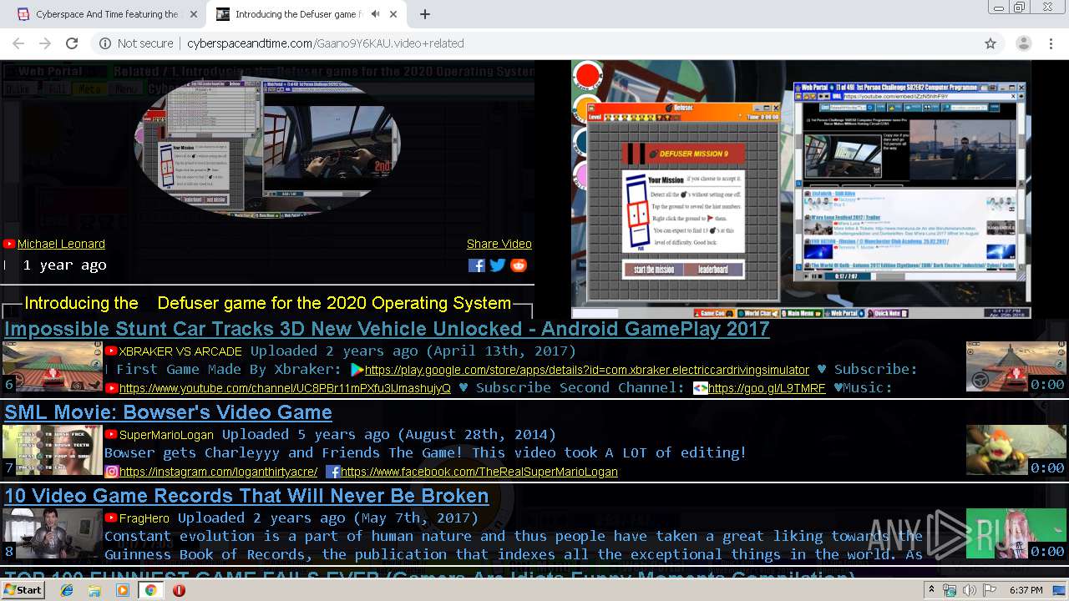This screenshot has height=601, width=1069.
Task: Open the large Defuser mission video frame
Action: tap(801, 189)
